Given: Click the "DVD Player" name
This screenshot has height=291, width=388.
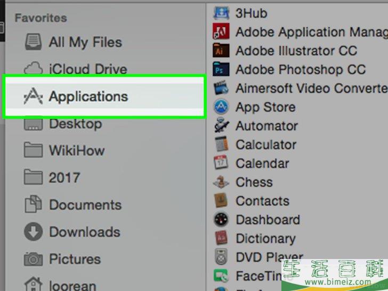Looking at the screenshot, I should [270, 257].
